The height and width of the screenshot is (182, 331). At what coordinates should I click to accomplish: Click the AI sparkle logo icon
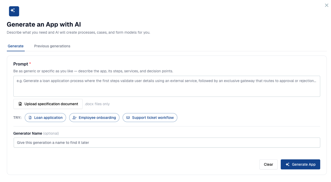point(14,11)
